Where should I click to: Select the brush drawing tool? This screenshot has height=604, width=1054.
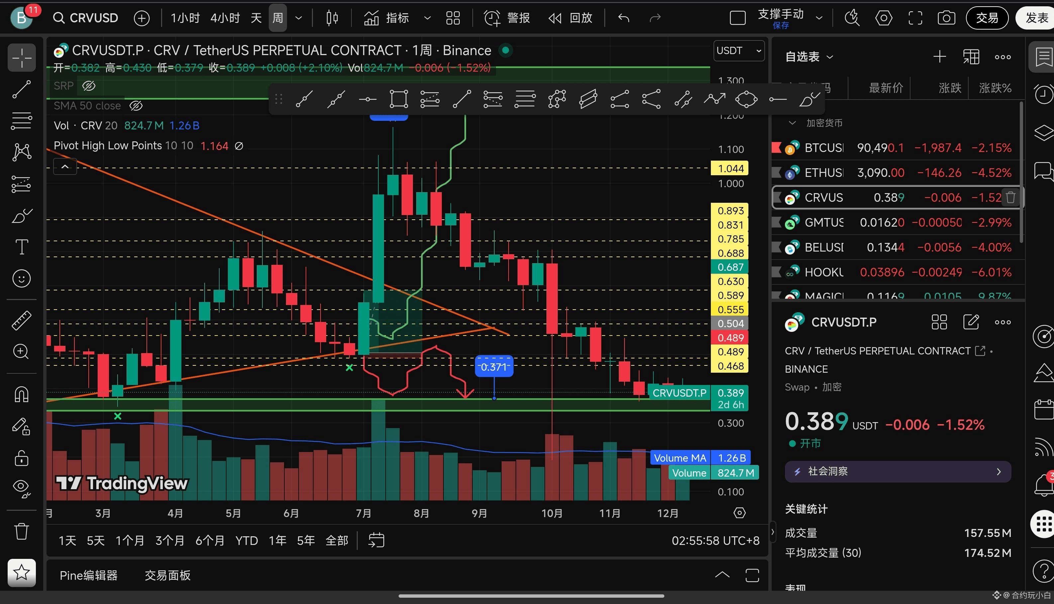click(22, 216)
